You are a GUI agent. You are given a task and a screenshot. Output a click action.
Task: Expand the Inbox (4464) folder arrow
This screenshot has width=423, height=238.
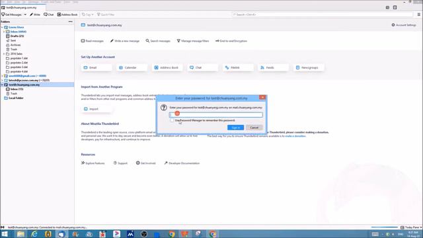pyautogui.click(x=4, y=32)
